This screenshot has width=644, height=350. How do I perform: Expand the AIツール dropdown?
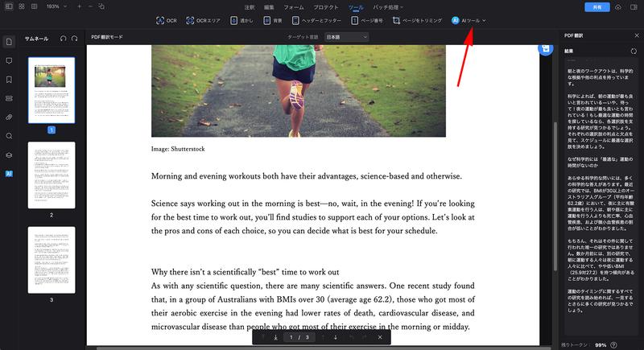tap(470, 19)
